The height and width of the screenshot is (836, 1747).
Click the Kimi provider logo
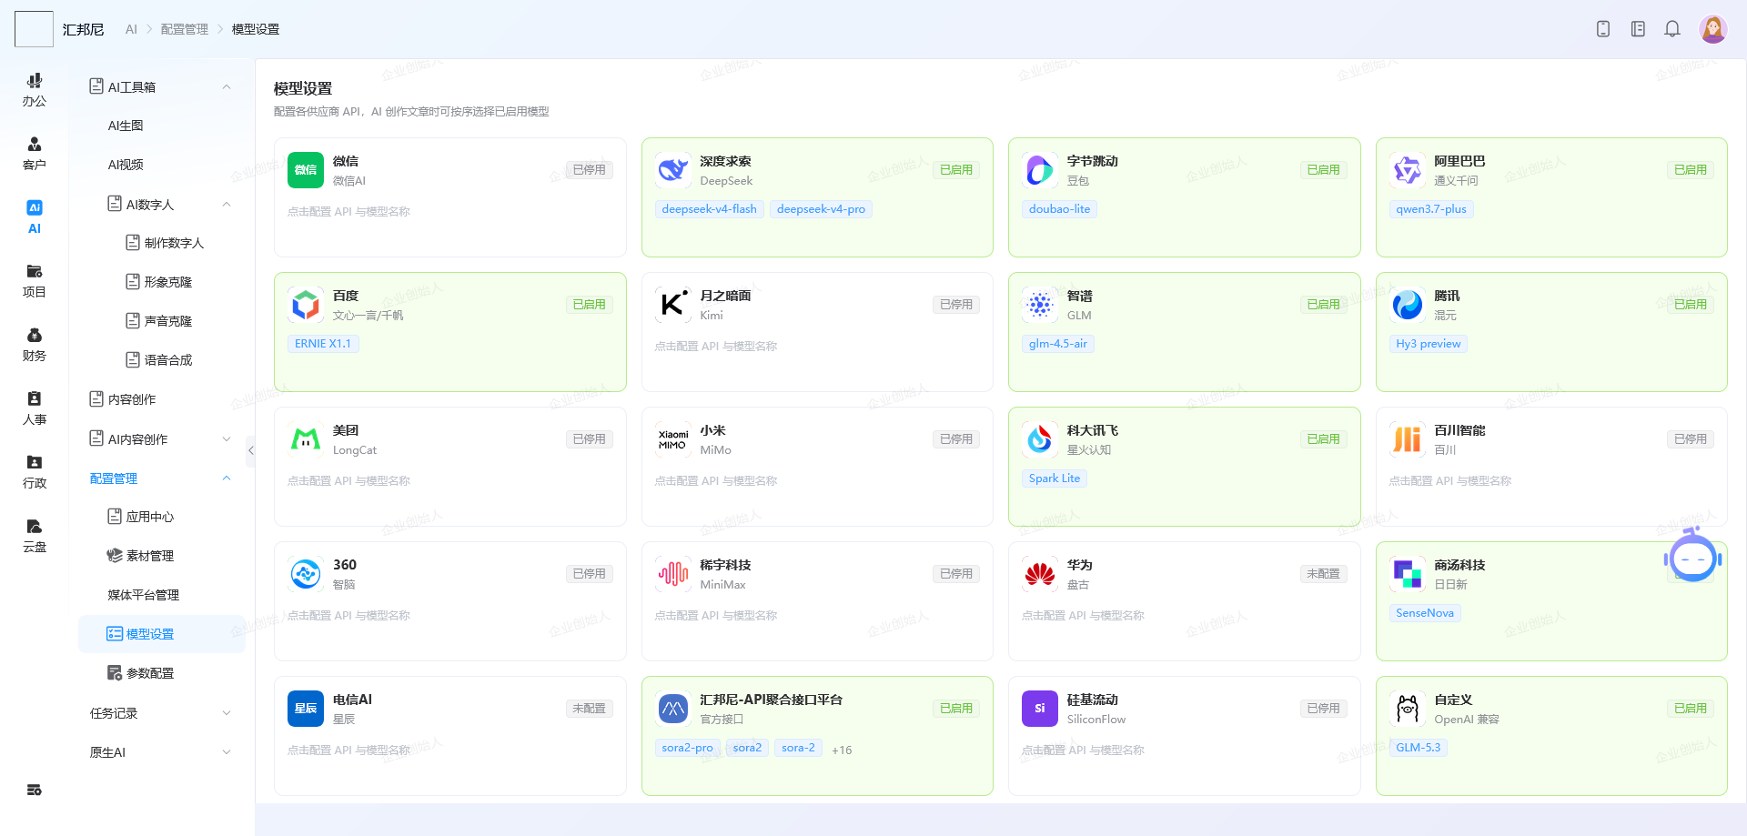point(673,305)
